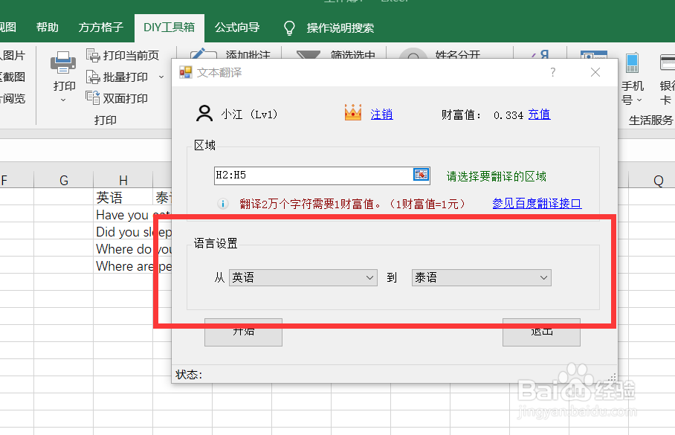Click the 截图 screenshot option in ribbon
675x435 pixels.
pyautogui.click(x=13, y=77)
